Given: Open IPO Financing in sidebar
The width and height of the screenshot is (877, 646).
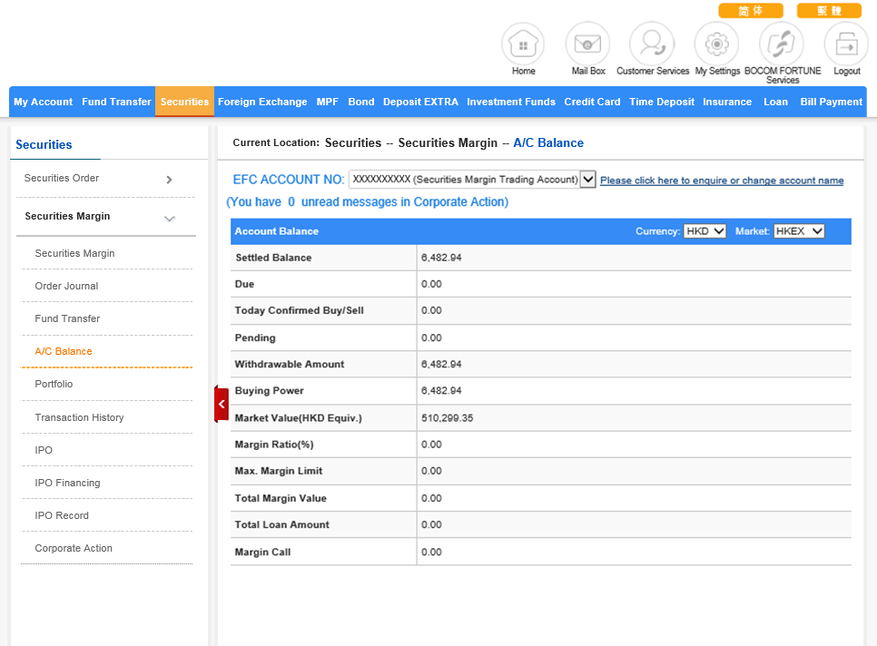Looking at the screenshot, I should pos(67,483).
